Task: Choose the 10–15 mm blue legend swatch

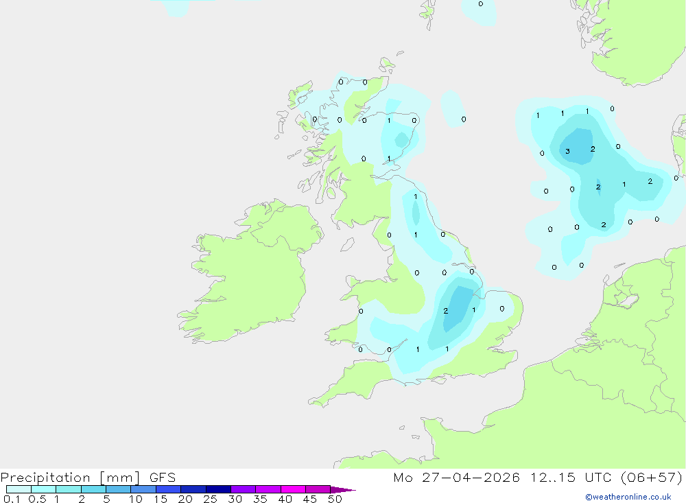Action: click(x=143, y=489)
